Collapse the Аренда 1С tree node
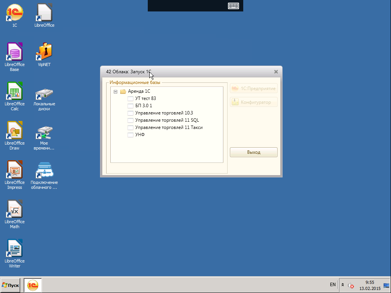 point(115,92)
